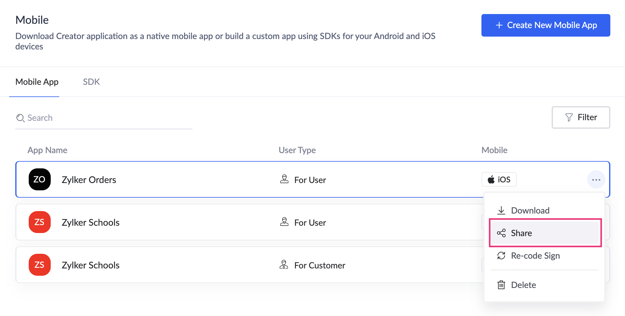Click the Apple logo on the iOS badge
This screenshot has height=316, width=625.
coord(491,179)
